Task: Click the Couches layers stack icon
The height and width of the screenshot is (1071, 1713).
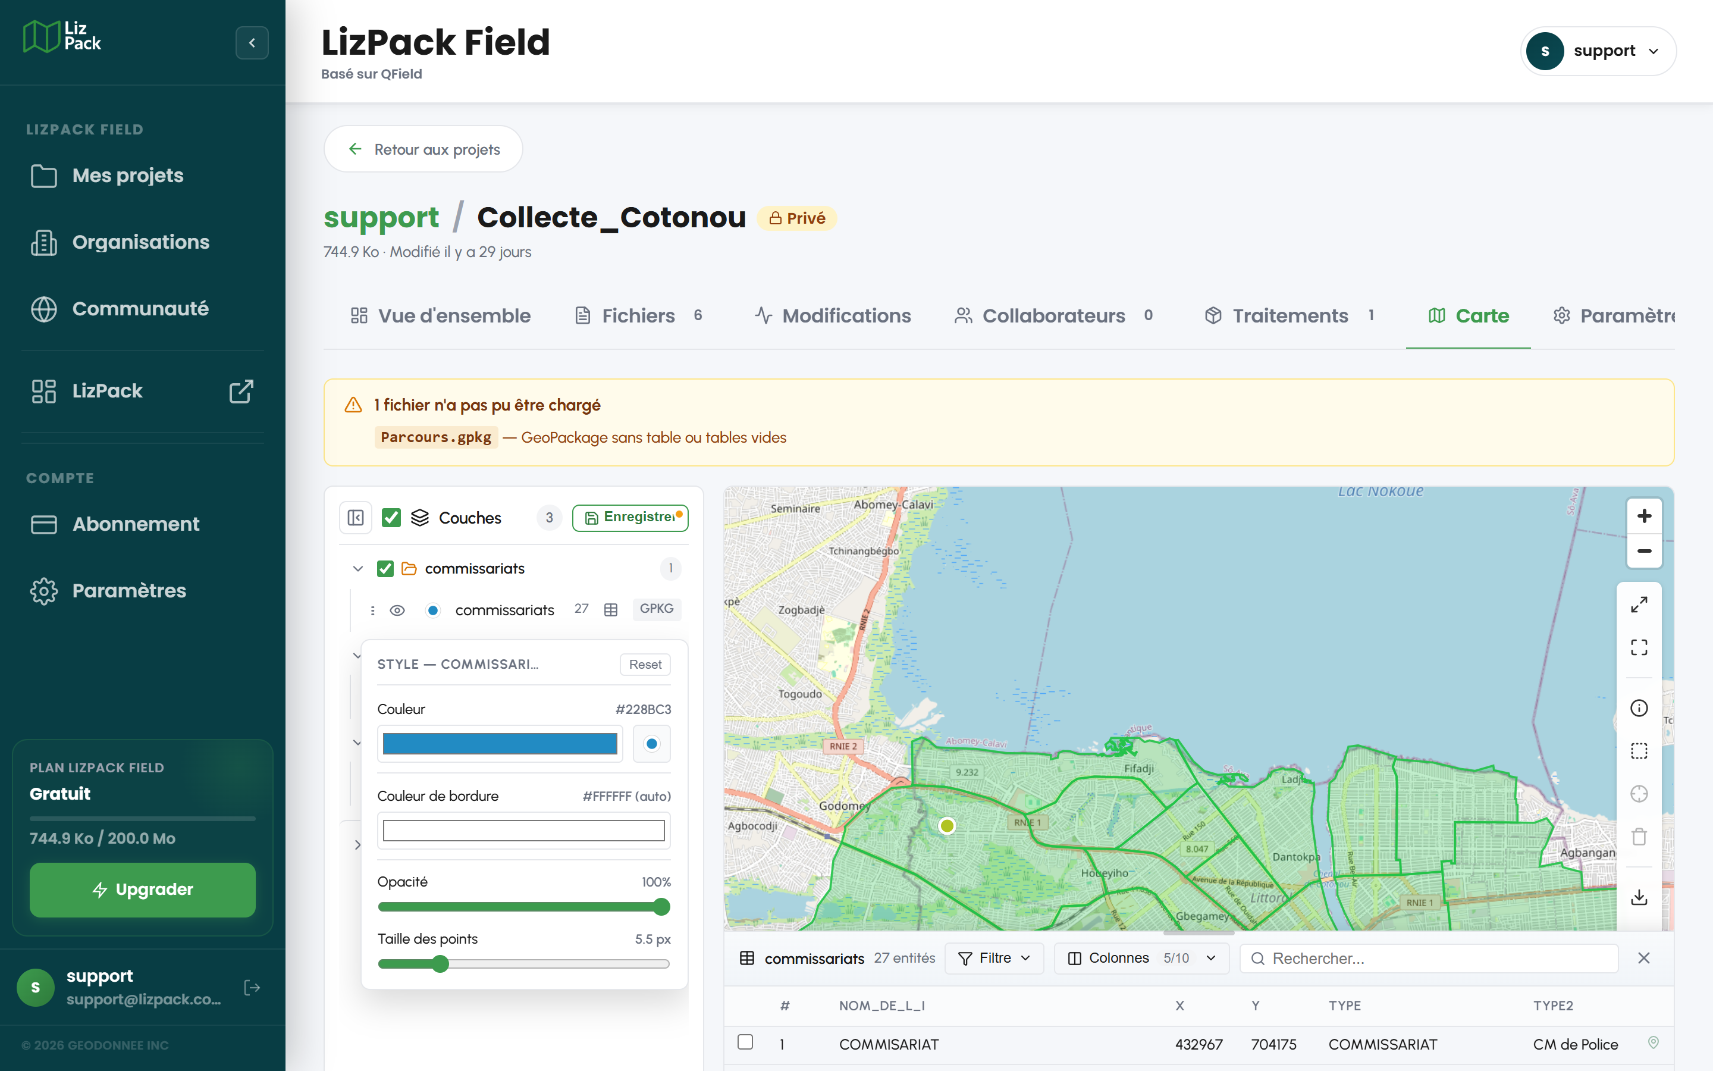Action: click(x=420, y=518)
